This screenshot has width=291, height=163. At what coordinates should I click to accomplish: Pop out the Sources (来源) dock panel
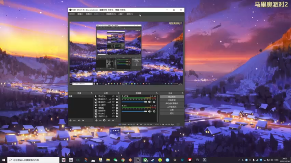click(119, 93)
